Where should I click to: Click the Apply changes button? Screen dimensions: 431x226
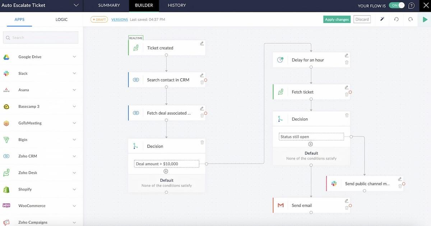pyautogui.click(x=337, y=19)
